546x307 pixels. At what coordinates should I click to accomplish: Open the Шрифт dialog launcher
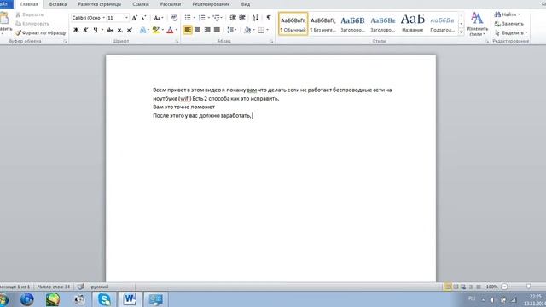177,42
